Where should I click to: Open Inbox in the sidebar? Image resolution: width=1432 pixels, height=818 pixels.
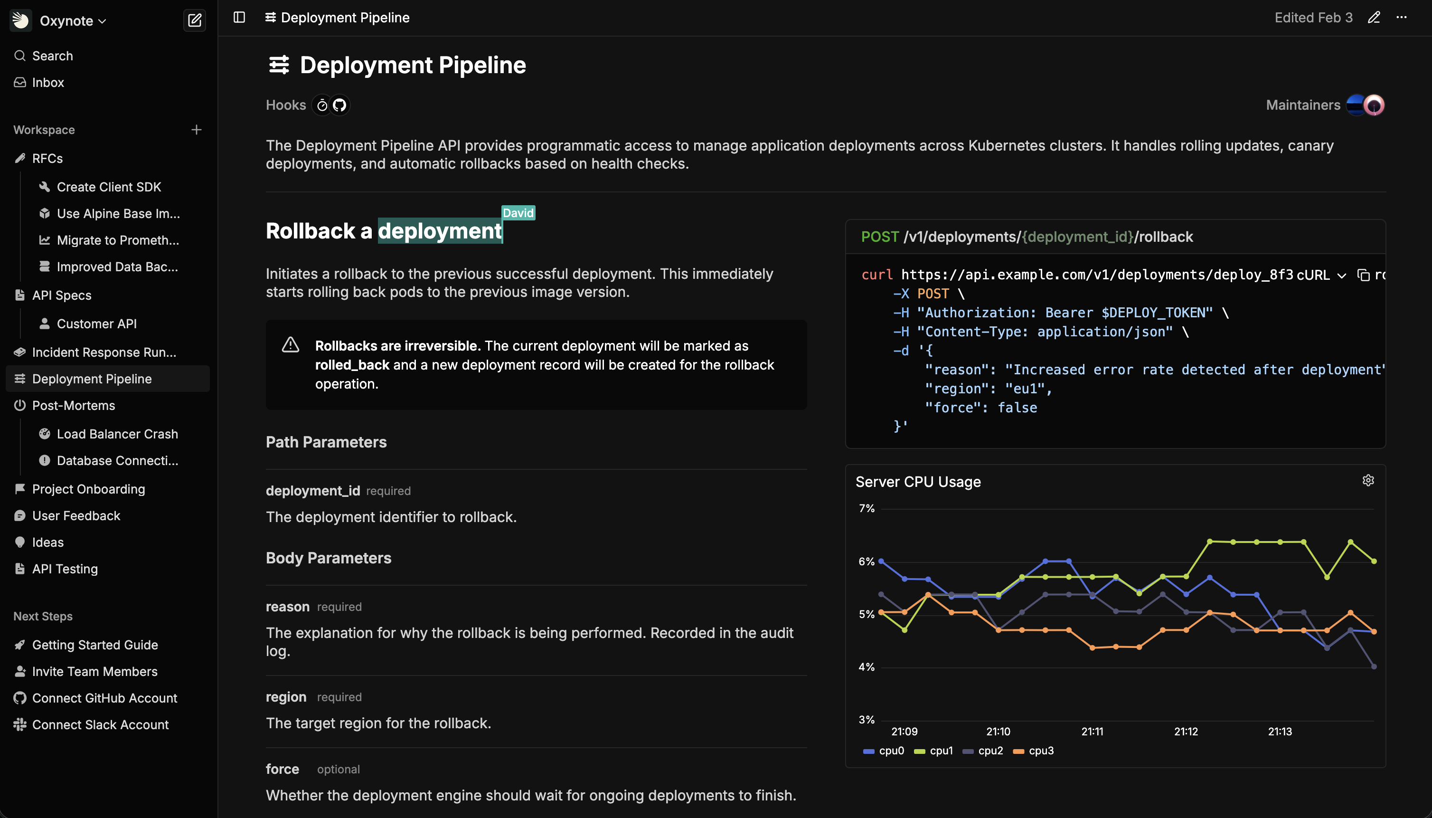pyautogui.click(x=48, y=83)
